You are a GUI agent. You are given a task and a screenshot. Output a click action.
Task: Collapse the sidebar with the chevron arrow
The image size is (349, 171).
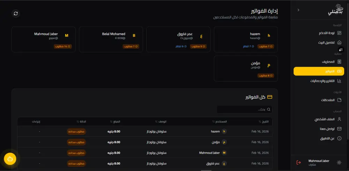pyautogui.click(x=298, y=10)
